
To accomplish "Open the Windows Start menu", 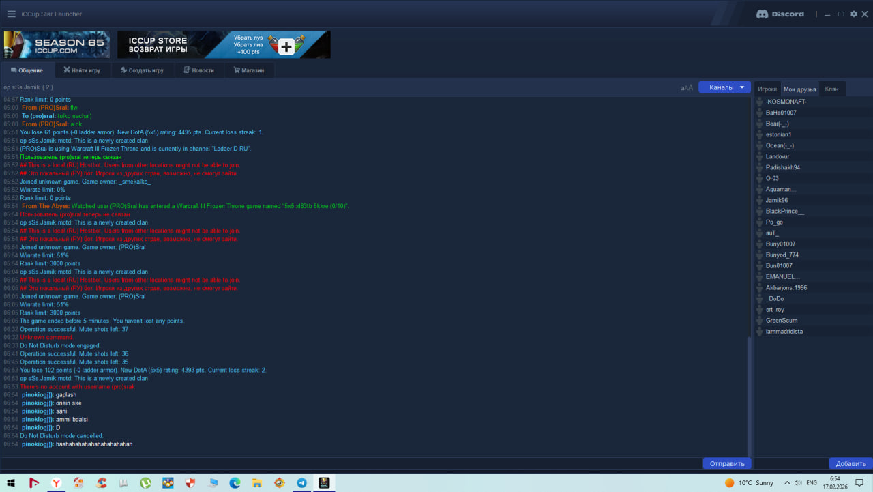I will pos(11,482).
